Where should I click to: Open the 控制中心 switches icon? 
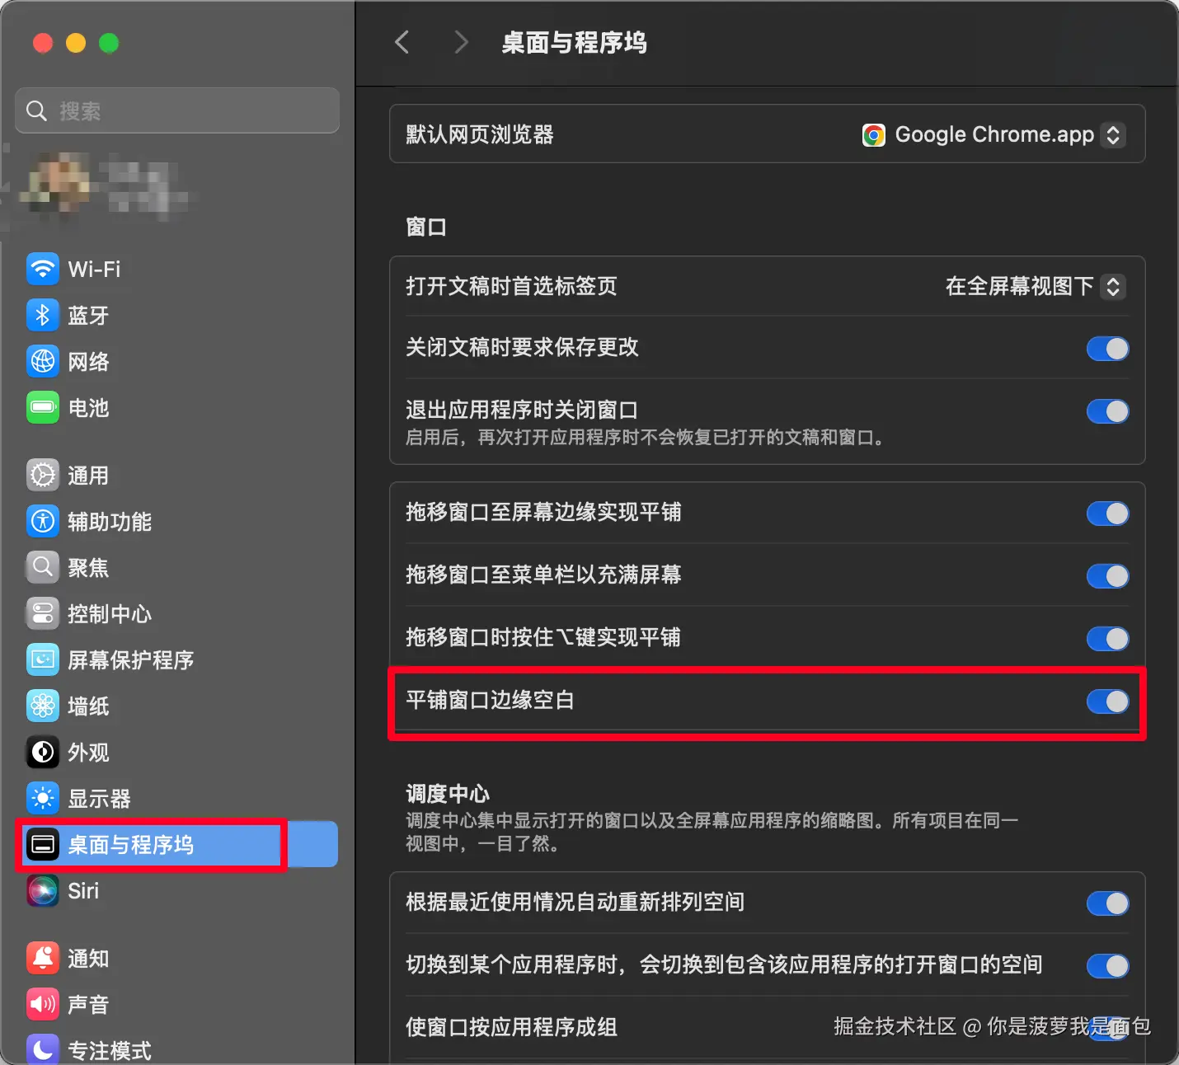(43, 613)
